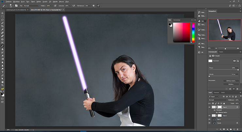Select the Horizontal Type tool

pyautogui.click(x=2, y=72)
